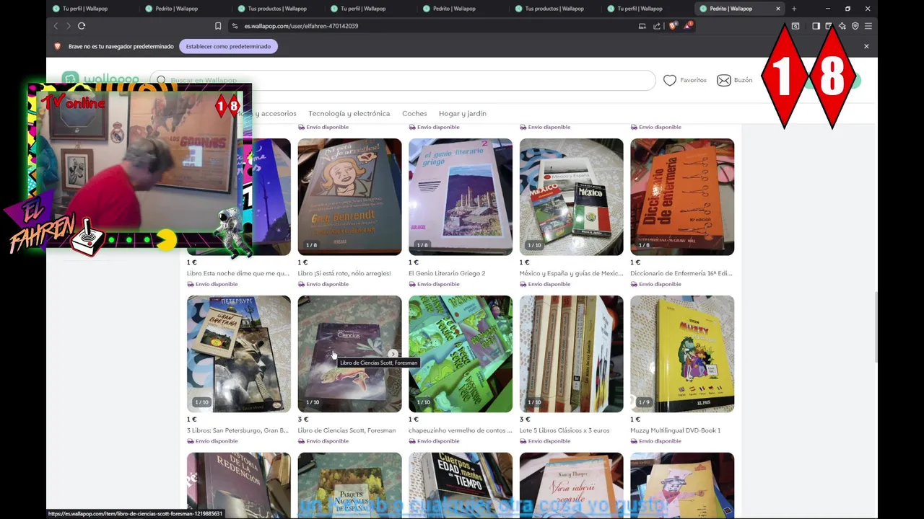Click the browser address bar URL

coord(301,26)
